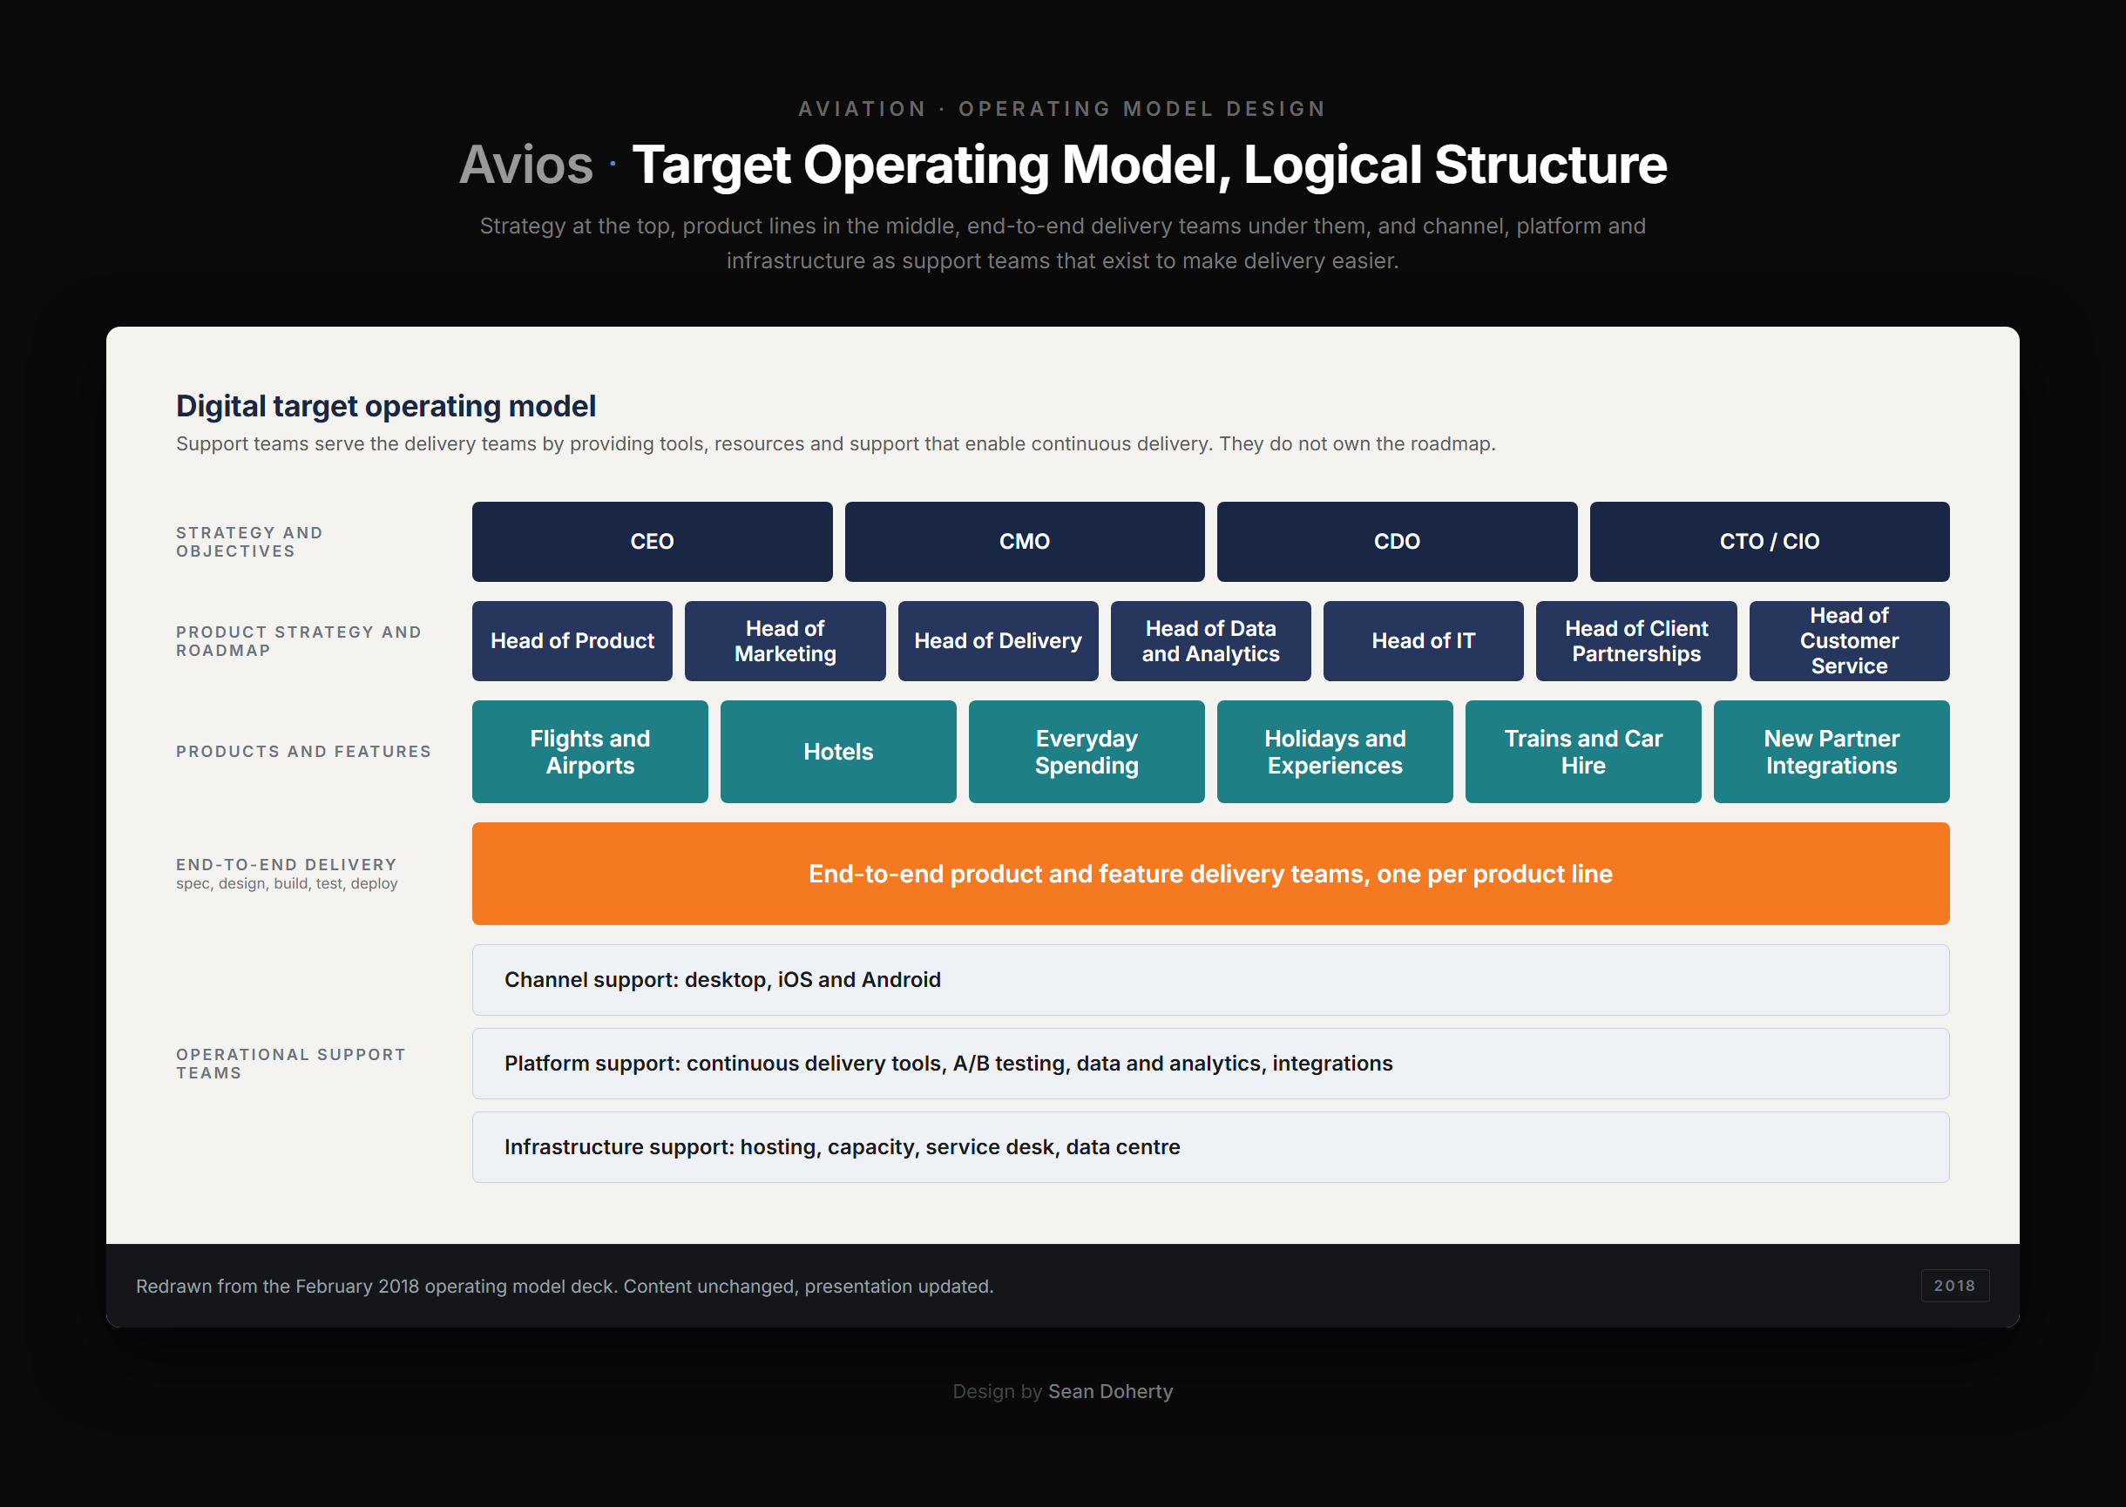Select Trains and Car Hire tile
Screen dimensions: 2126x1507
click(1582, 752)
